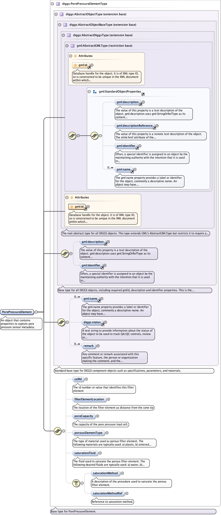Click the group icon beside gml:StandardObjectProperties
This screenshot has height=515, width=221.
tap(95, 92)
